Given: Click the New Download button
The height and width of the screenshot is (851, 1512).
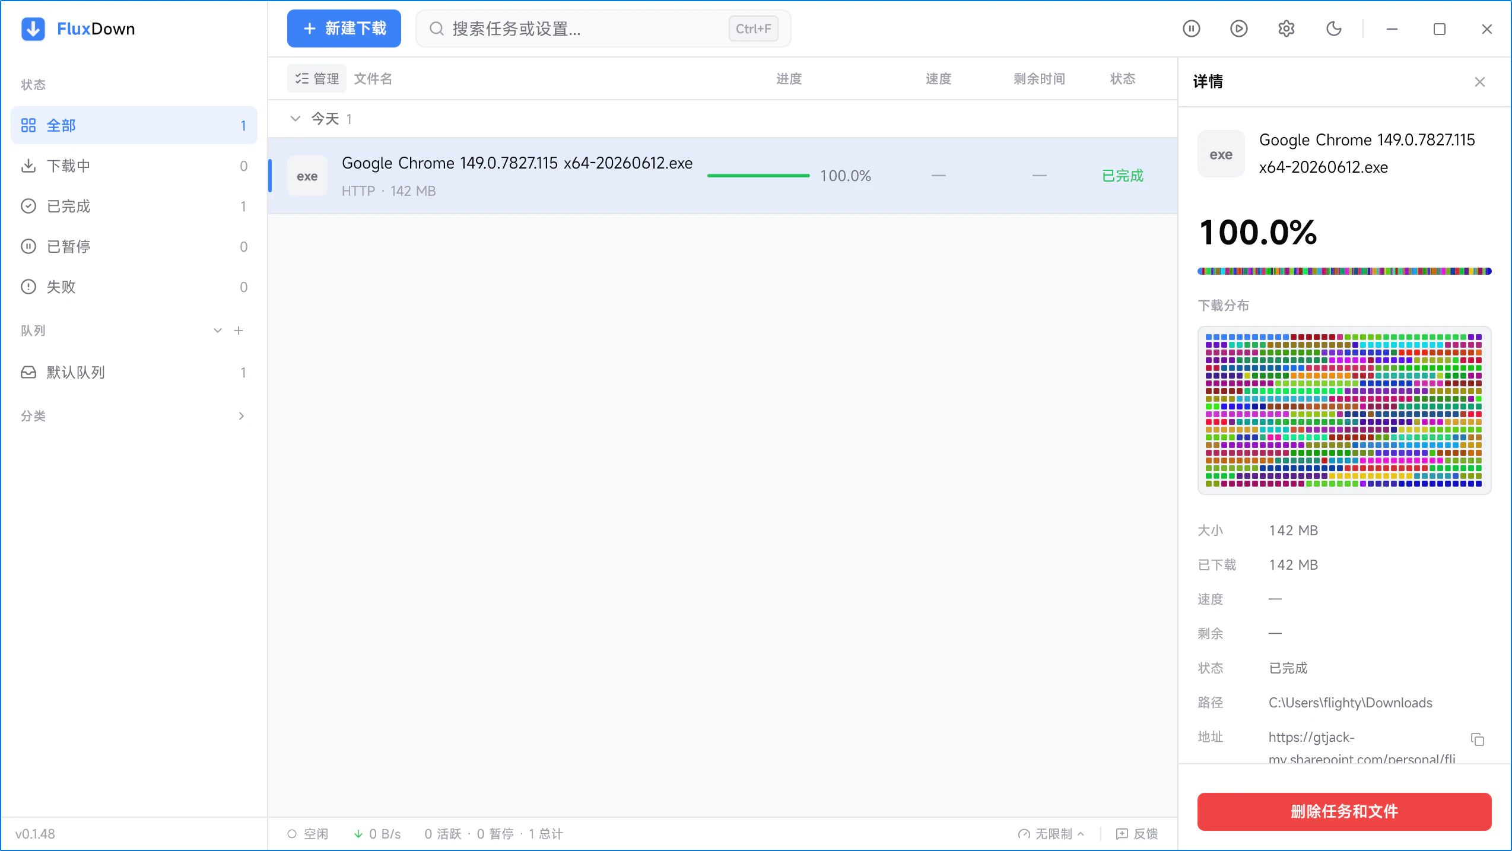Looking at the screenshot, I should [344, 28].
